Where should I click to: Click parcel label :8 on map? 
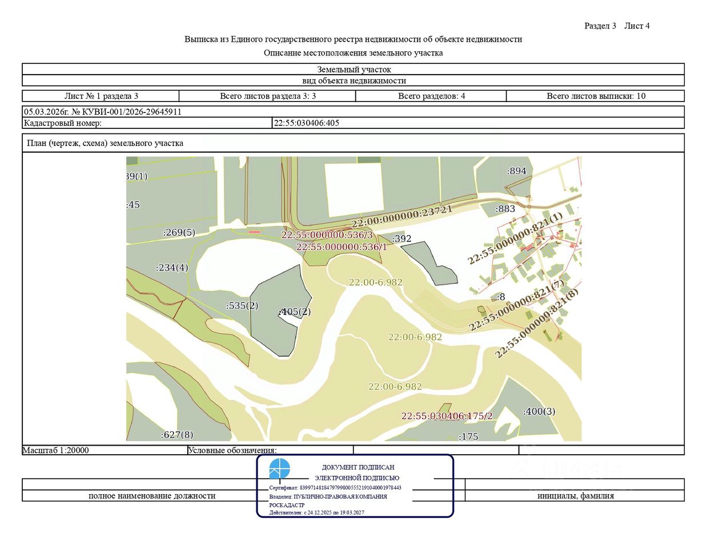point(500,297)
